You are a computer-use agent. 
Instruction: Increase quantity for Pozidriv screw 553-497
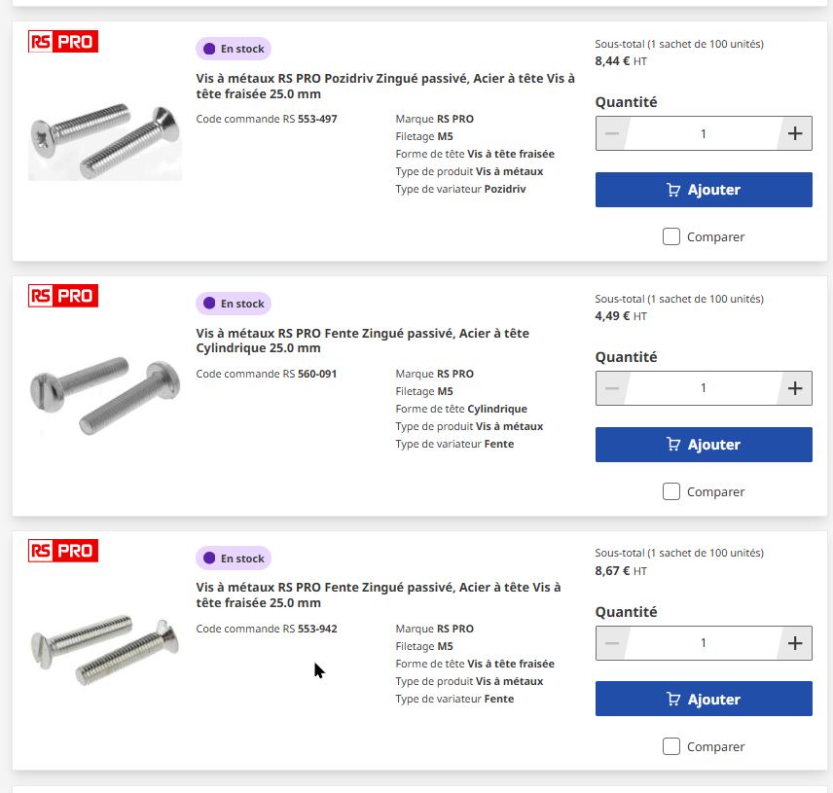pos(795,133)
